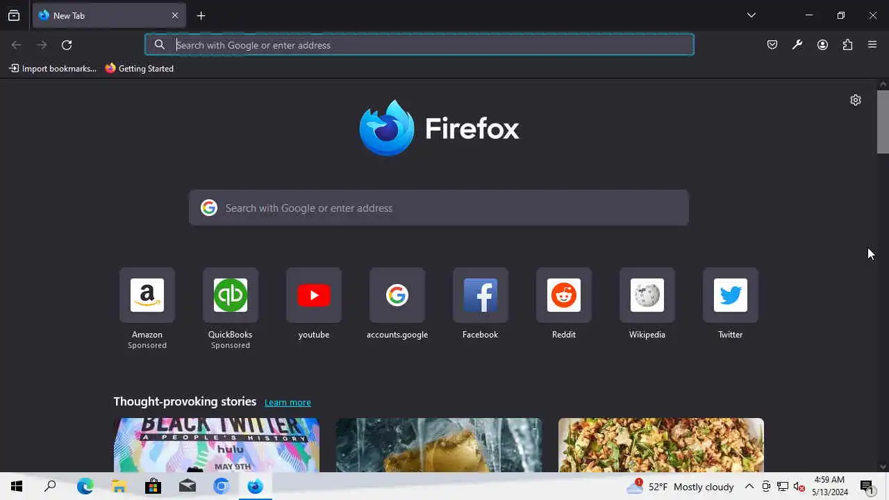Open a new tab with plus button

(201, 15)
